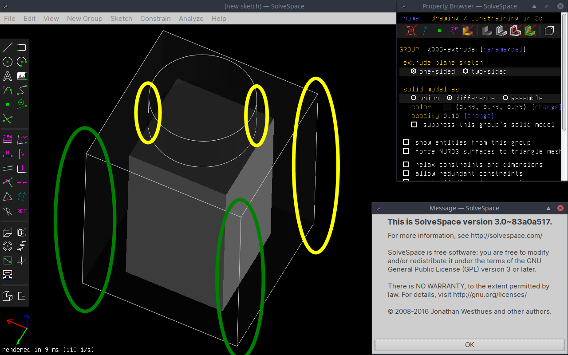
Task: Select the Bezier cubic spline tool
Action: tap(22, 90)
